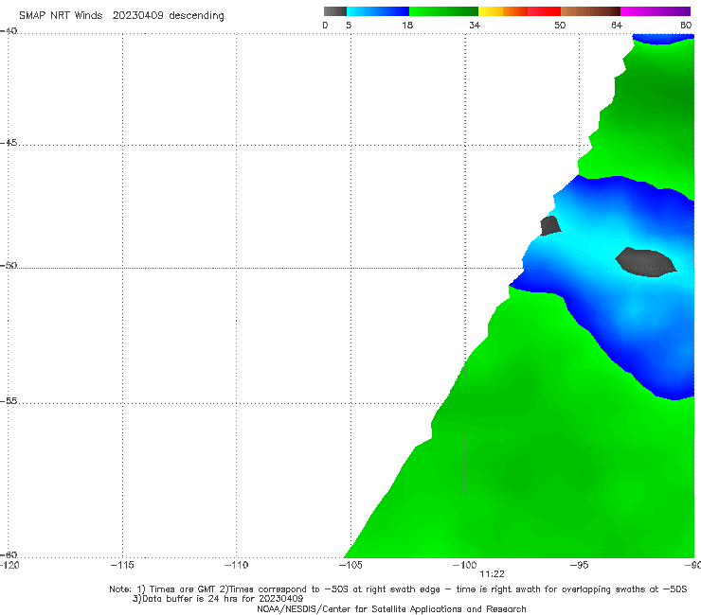The width and height of the screenshot is (701, 615).
Task: Click the 'SMAP NRT Winds 20230409 descending' title
Action: 121,15
